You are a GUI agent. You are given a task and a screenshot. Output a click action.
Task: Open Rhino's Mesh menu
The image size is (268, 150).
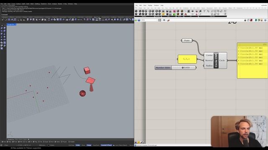click(x=32, y=4)
